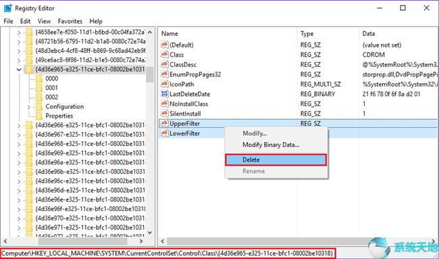Viewport: 439px width, 259px height.
Task: Select the UpperFilter string value icon
Action: coord(164,123)
